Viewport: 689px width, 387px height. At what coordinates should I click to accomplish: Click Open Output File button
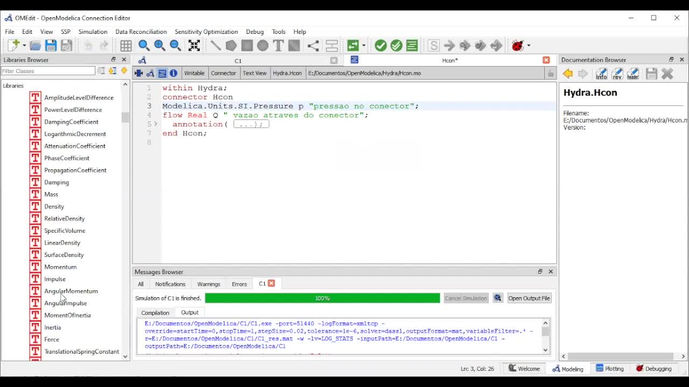tap(529, 298)
